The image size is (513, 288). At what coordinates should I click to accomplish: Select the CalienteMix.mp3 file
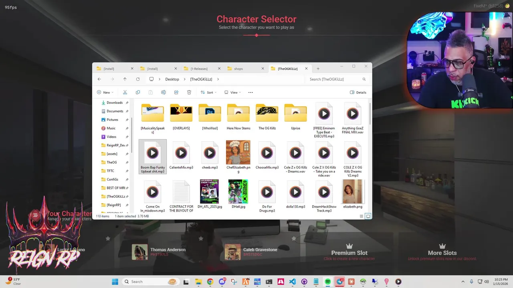pos(181,156)
